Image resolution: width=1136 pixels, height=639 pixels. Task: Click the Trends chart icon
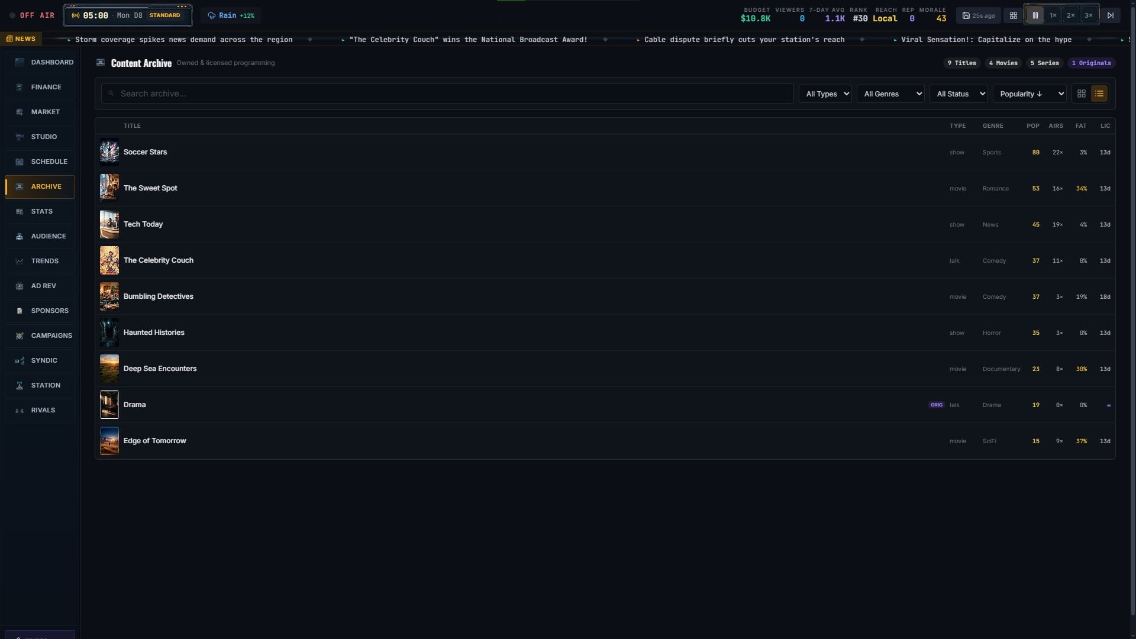(x=20, y=261)
